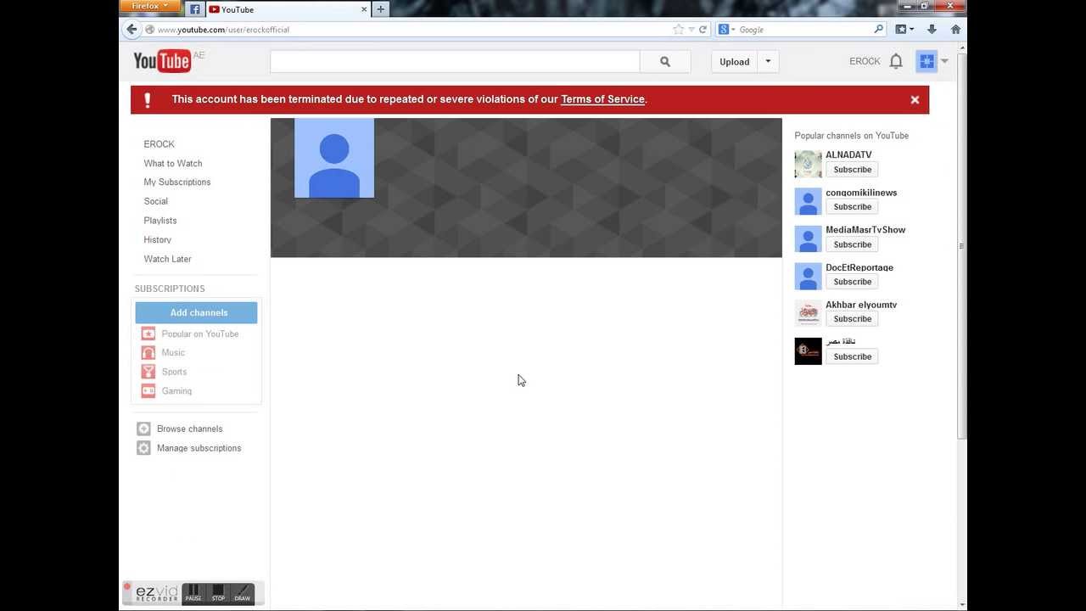Click the Akhbar elyoumtv thumbnail

809,313
